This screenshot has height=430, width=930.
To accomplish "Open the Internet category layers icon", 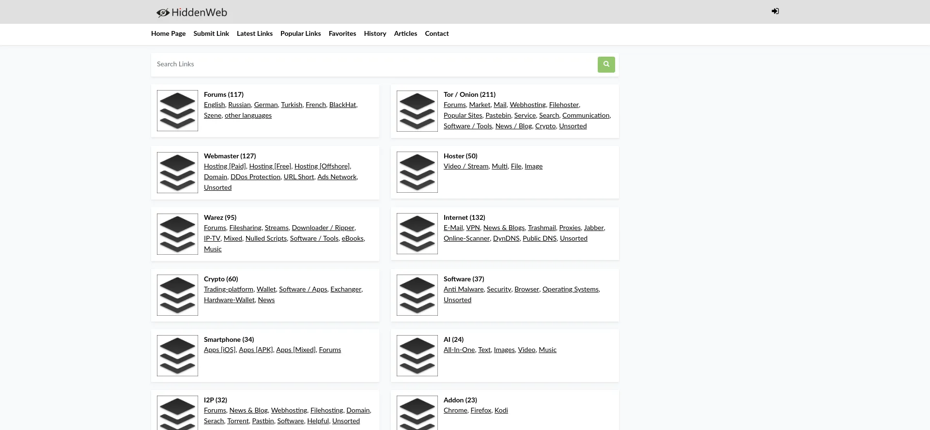I will (x=417, y=233).
